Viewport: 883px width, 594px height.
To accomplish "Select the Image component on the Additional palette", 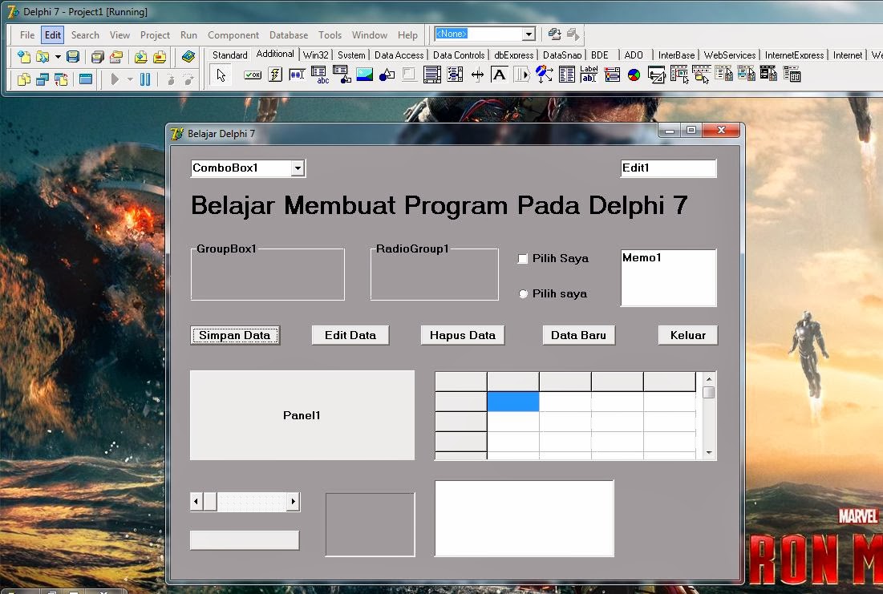I will 363,74.
